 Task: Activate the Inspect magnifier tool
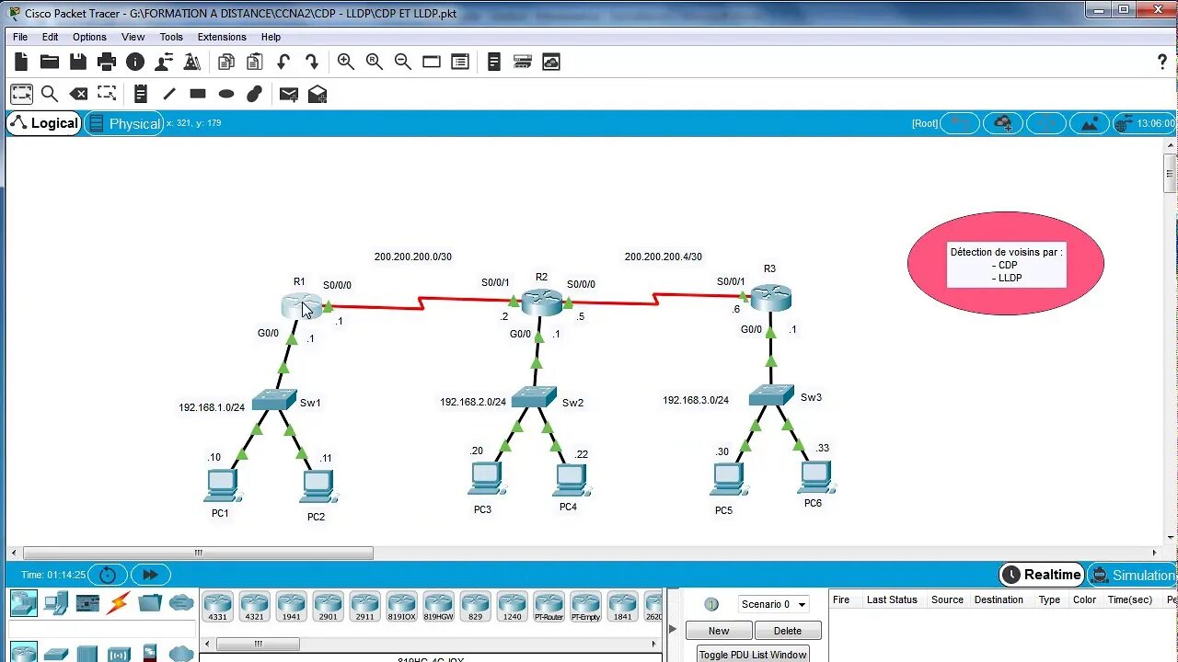tap(50, 94)
